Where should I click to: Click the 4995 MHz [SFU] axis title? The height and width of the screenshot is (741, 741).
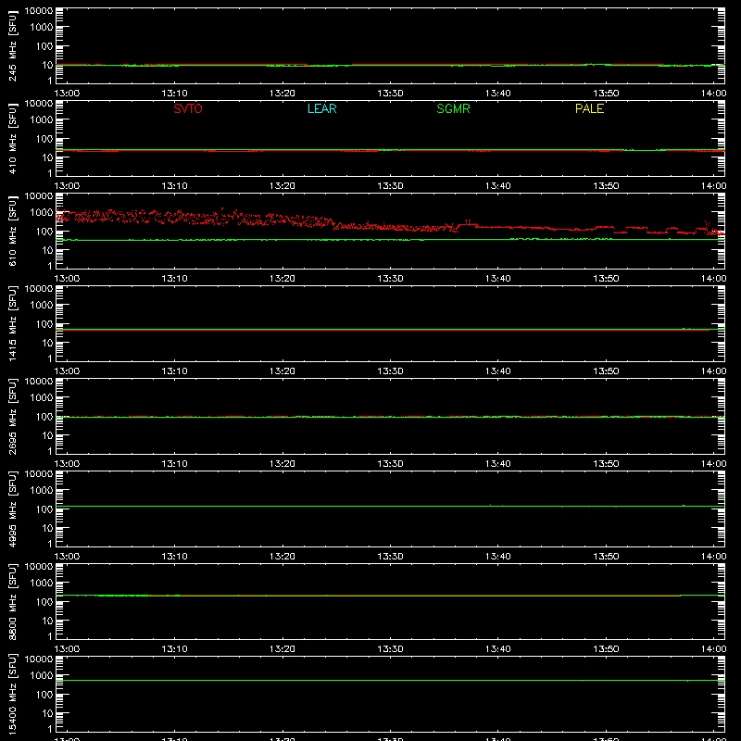point(13,509)
